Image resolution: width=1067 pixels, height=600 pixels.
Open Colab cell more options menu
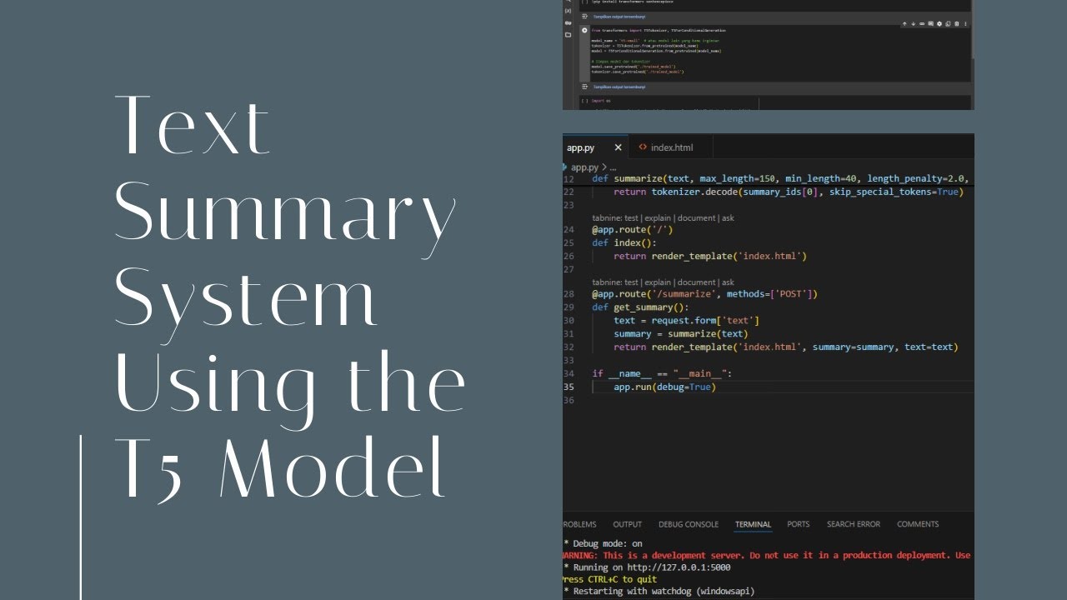[x=965, y=24]
